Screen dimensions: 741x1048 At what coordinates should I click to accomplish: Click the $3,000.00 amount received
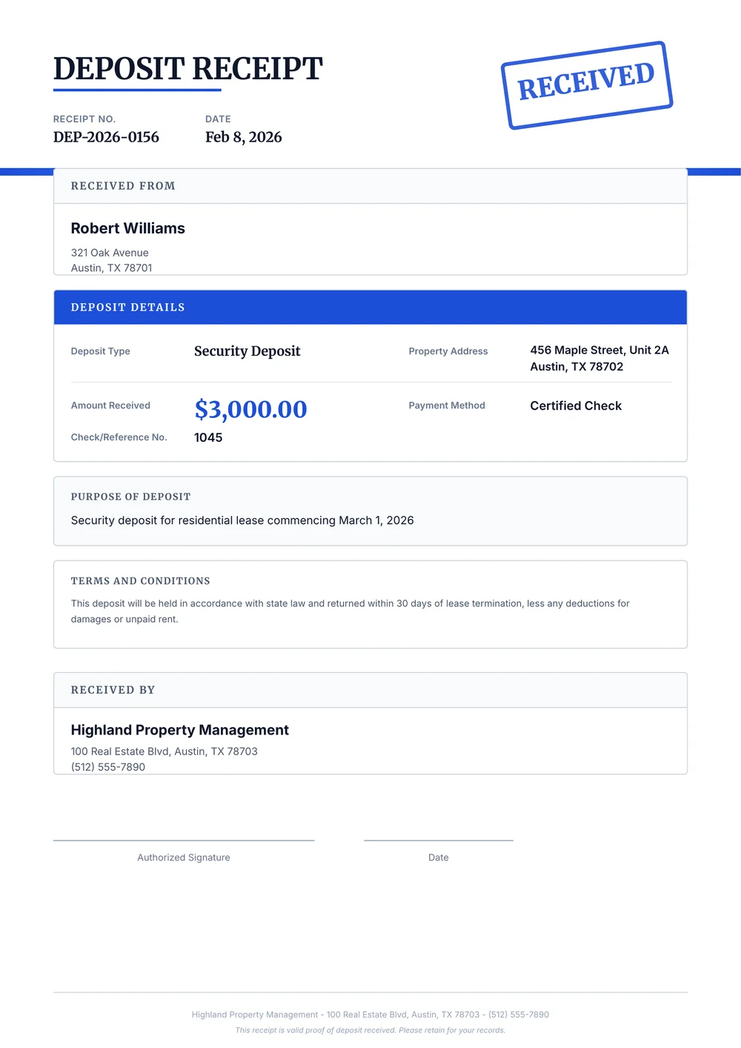pos(250,409)
